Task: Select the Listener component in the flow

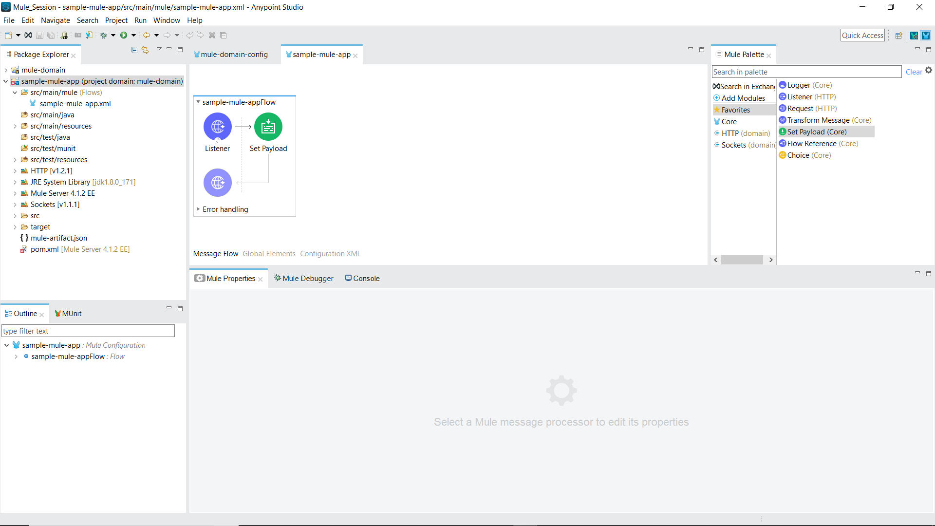Action: click(x=217, y=127)
